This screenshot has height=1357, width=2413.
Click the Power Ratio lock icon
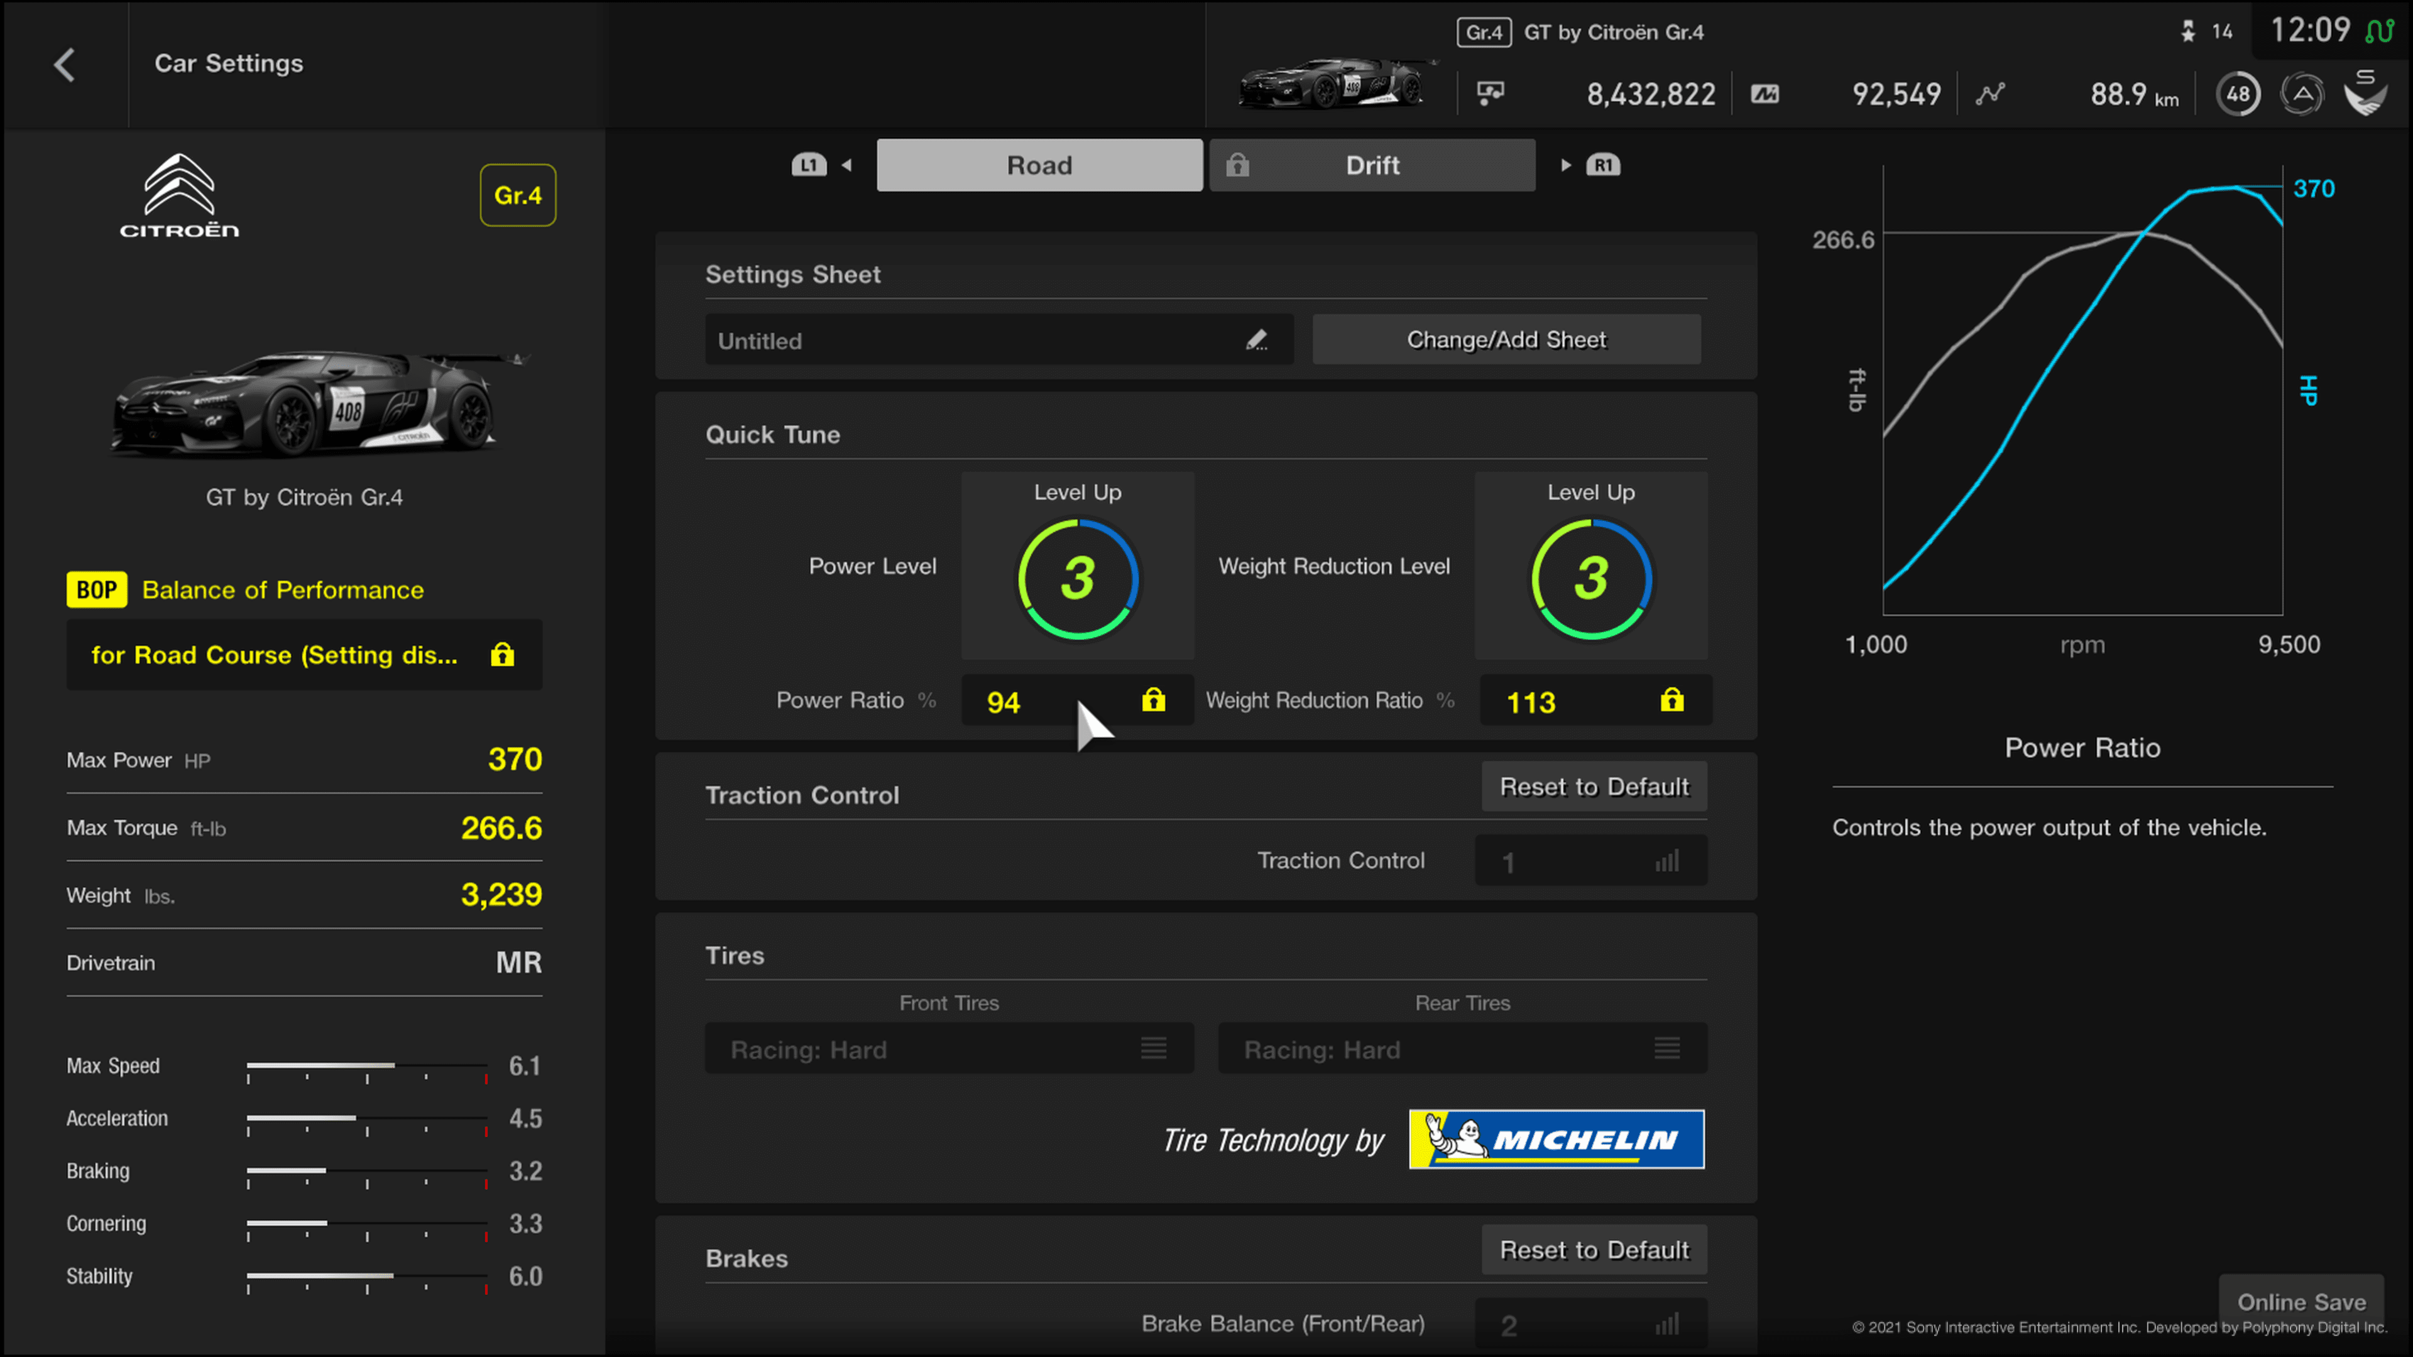coord(1155,699)
